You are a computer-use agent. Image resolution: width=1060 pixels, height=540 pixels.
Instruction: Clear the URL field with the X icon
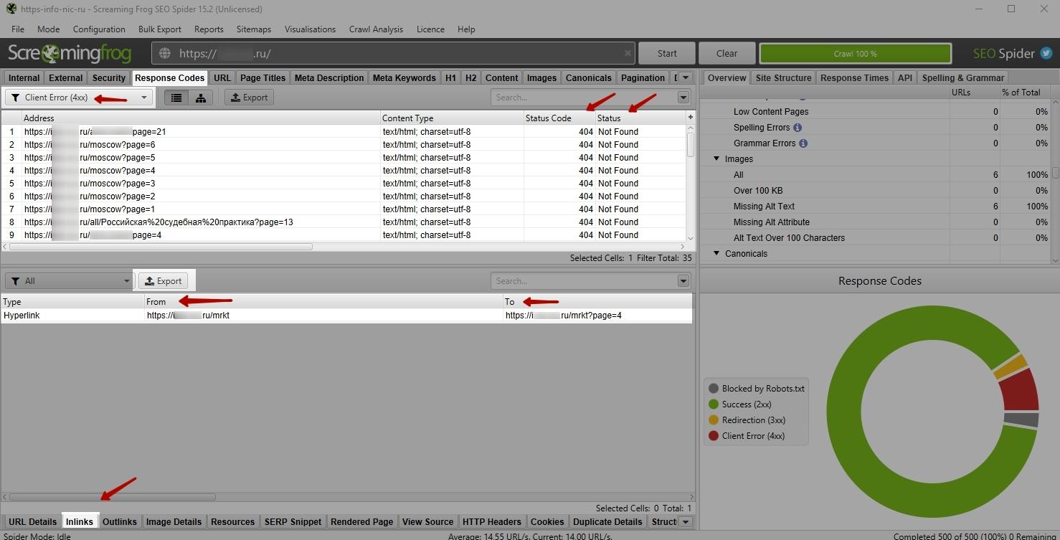point(628,53)
